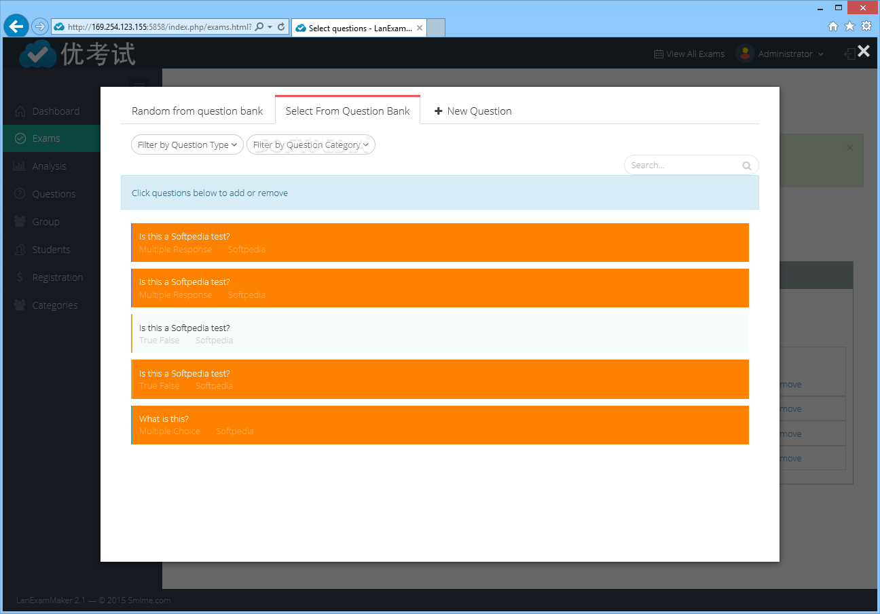
Task: Open the browser Home icon
Action: [833, 26]
